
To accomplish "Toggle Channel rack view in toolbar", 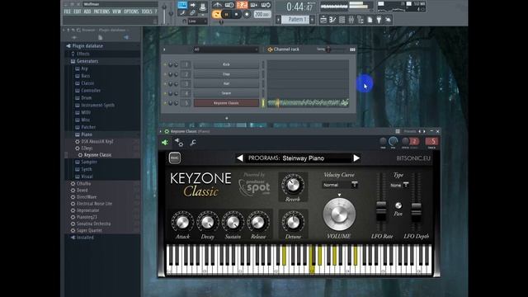I will 342,20.
